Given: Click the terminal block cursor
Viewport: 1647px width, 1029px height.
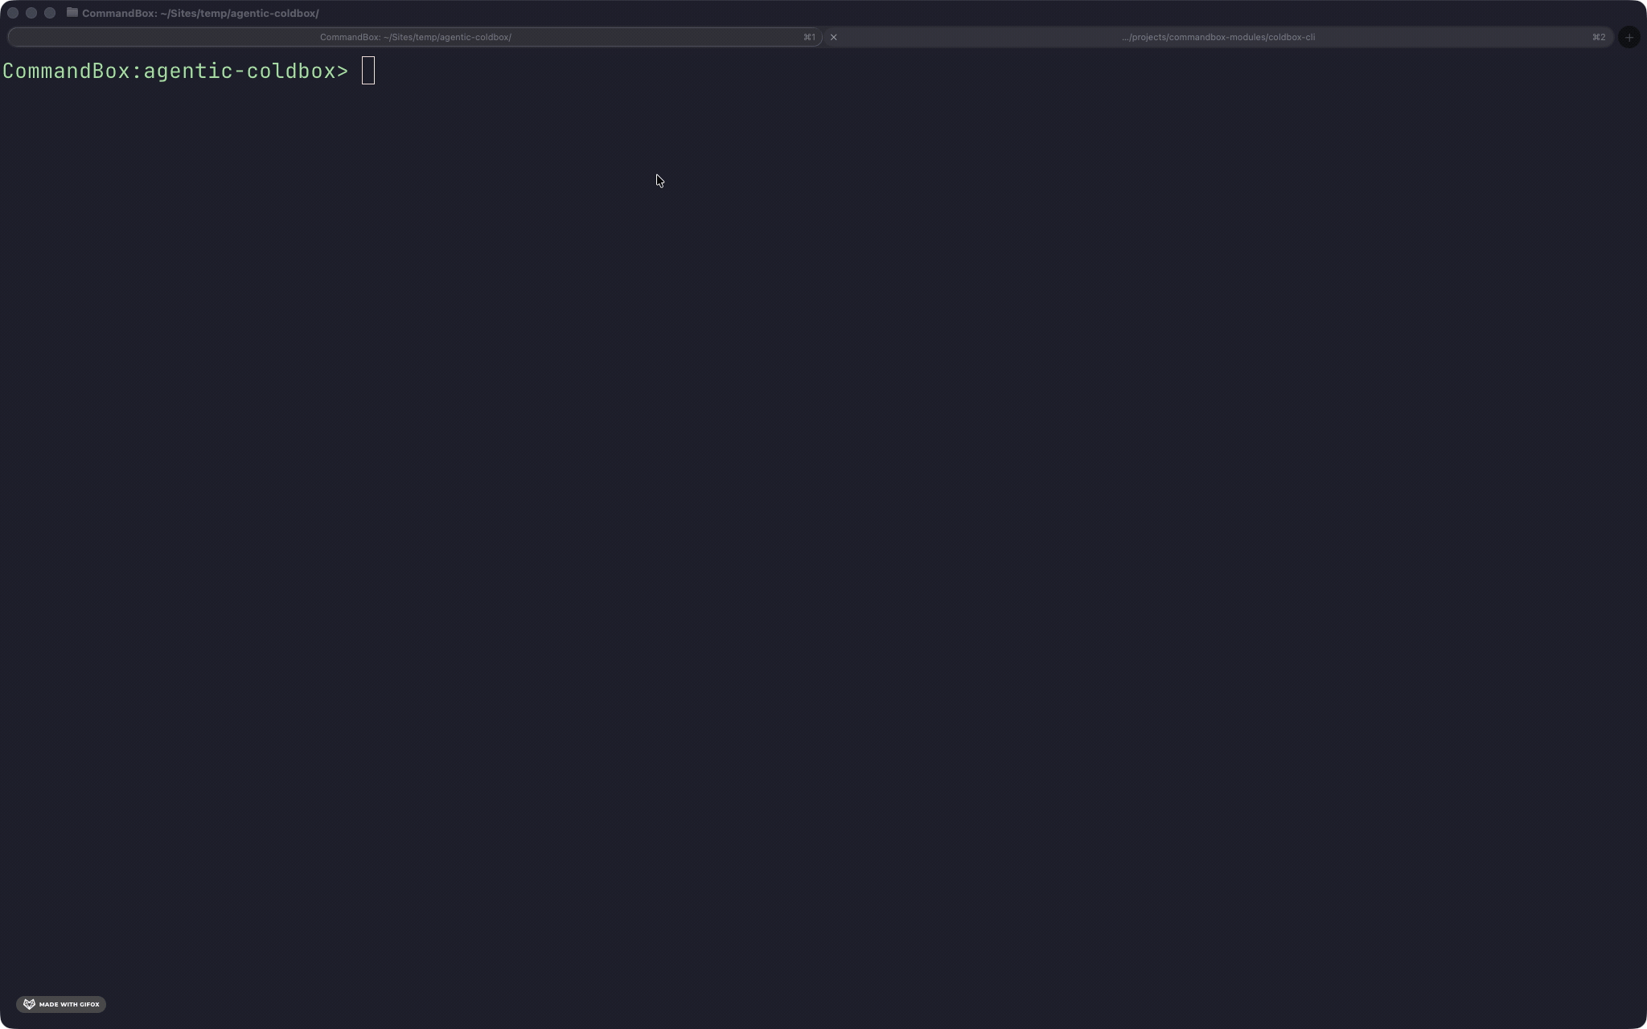Looking at the screenshot, I should tap(368, 71).
